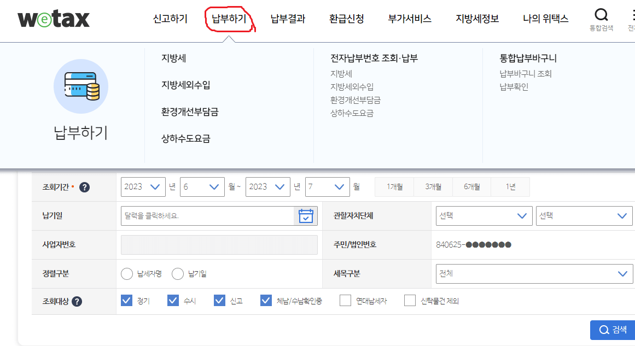Click inside the 납기일 date input field
The image size is (635, 346).
click(208, 215)
